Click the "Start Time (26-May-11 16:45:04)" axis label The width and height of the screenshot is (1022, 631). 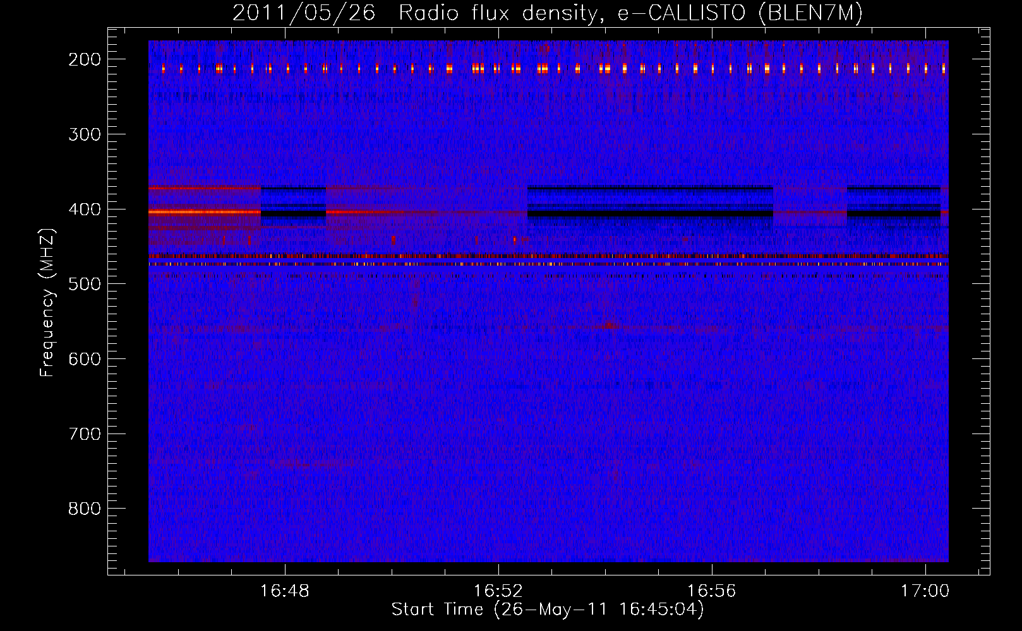point(548,610)
